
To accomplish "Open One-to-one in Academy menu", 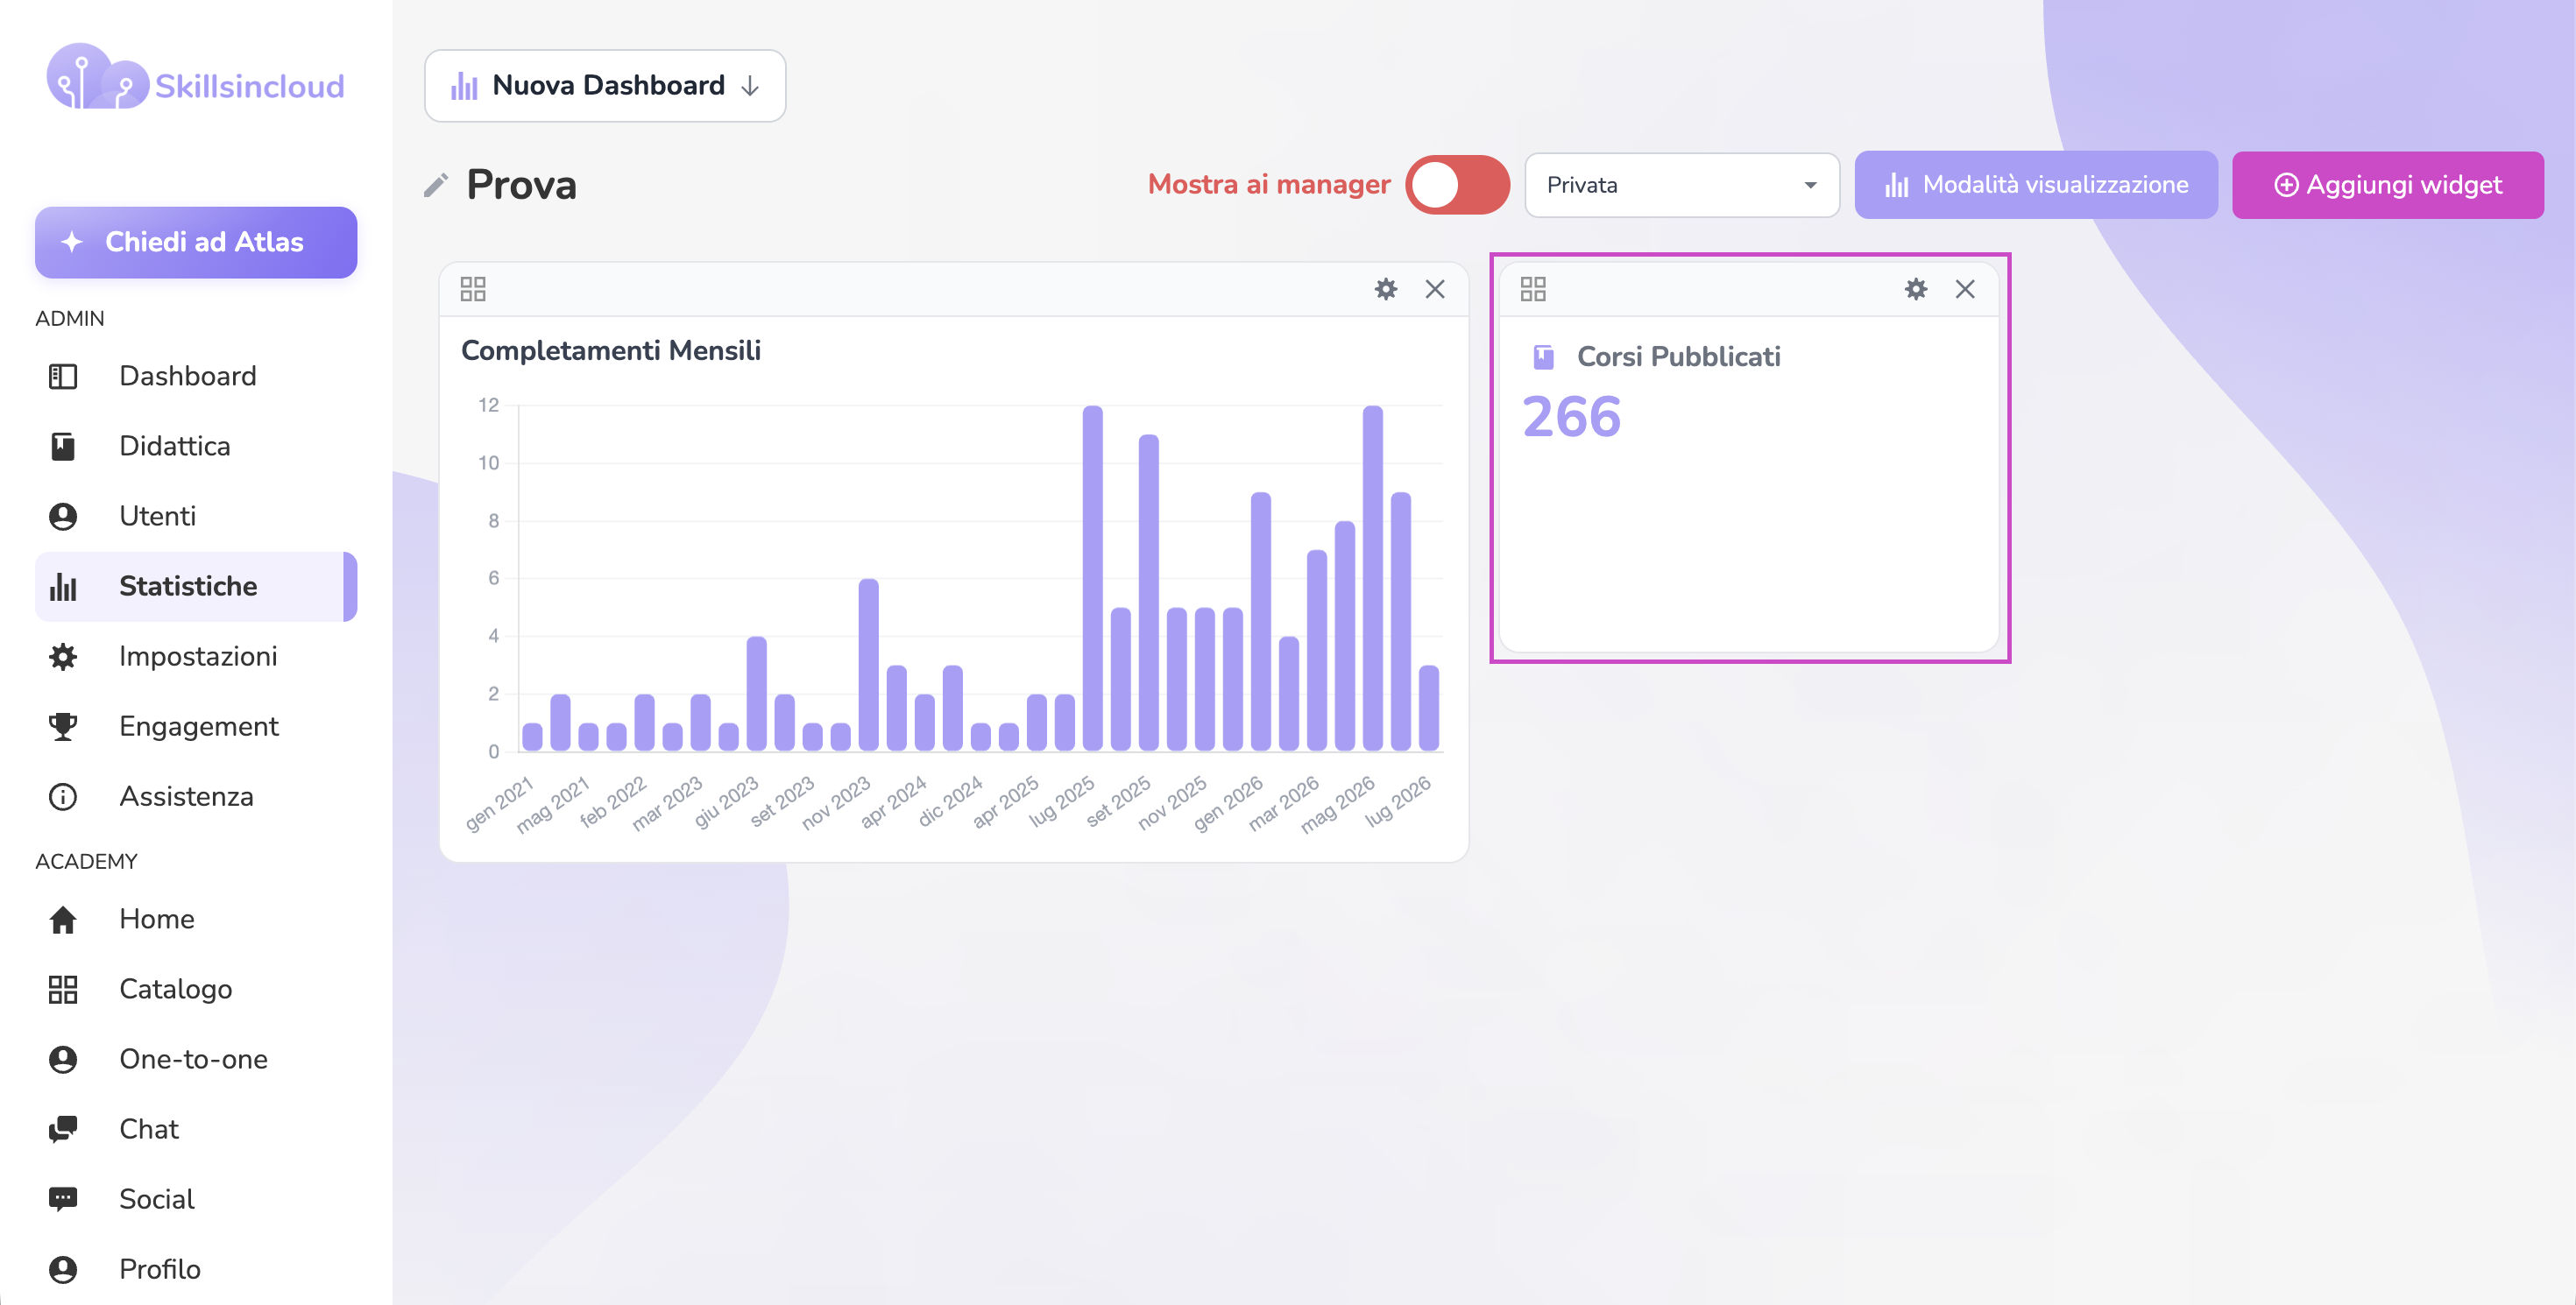I will click(x=196, y=1059).
